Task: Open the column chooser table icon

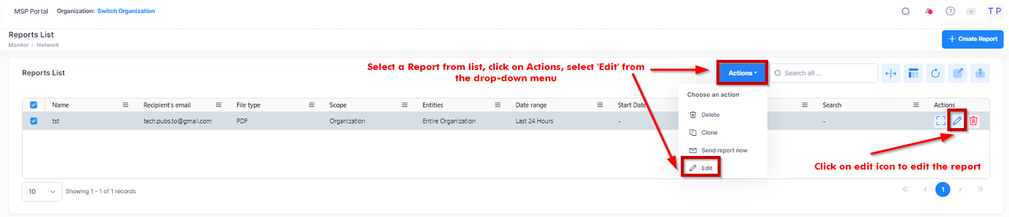Action: (913, 73)
